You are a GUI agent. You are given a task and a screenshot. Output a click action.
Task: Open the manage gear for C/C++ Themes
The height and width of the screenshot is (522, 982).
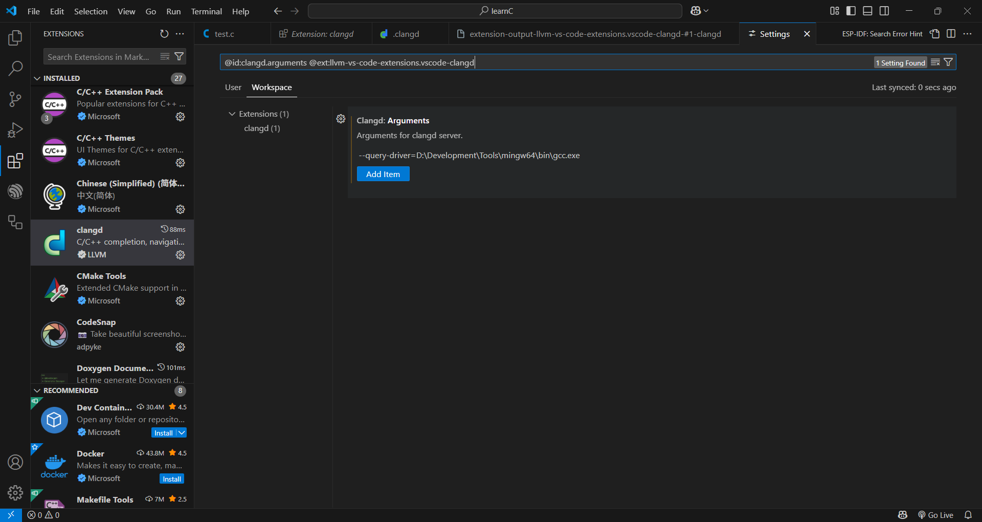pos(181,163)
